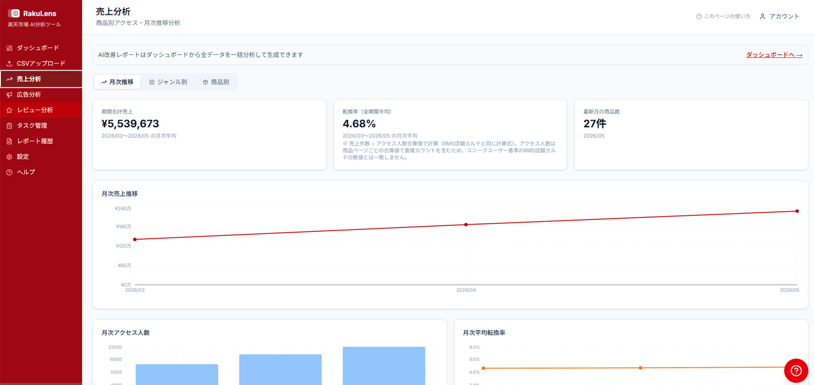
Task: Click the ¥120万 axis label
Action: point(123,246)
